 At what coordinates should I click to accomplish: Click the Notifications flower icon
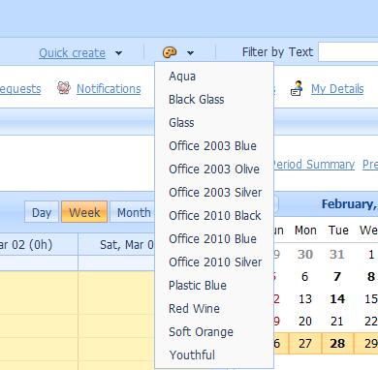(x=64, y=88)
